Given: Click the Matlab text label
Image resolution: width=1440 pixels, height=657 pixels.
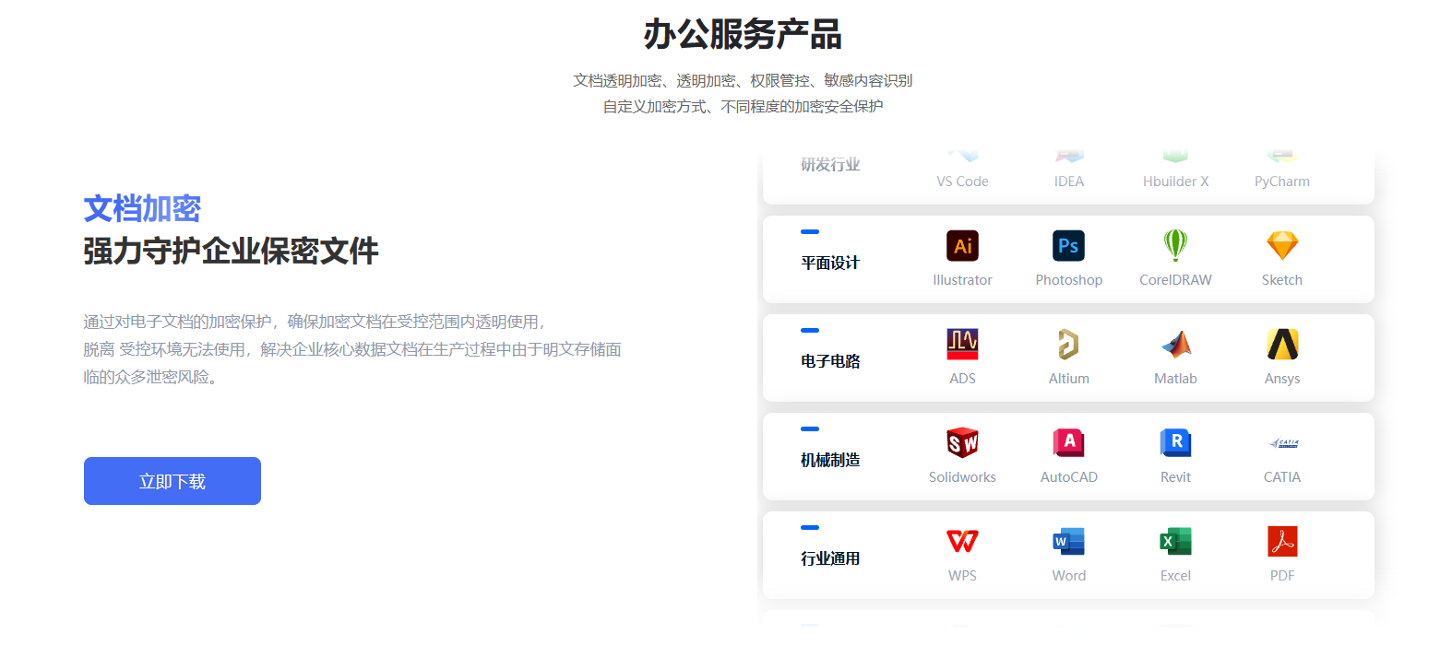Looking at the screenshot, I should 1175,379.
